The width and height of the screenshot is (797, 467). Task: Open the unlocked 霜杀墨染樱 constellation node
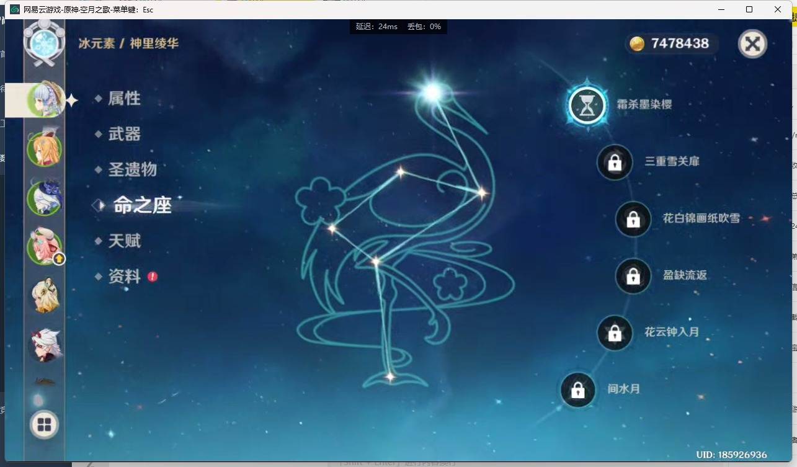[587, 105]
